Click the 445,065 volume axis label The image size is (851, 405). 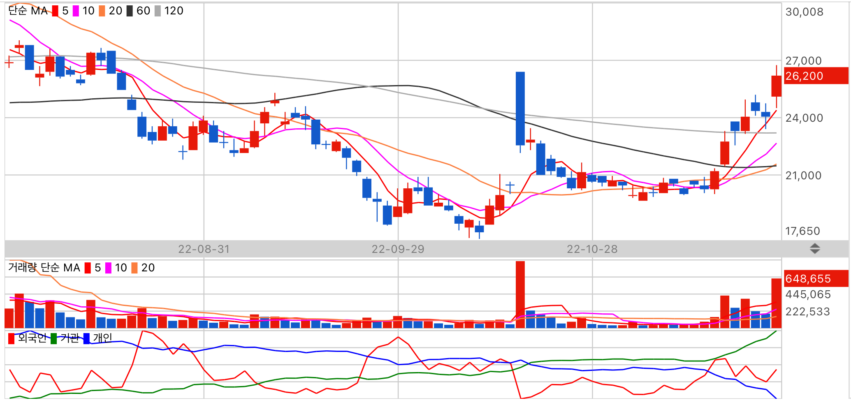[x=808, y=294]
